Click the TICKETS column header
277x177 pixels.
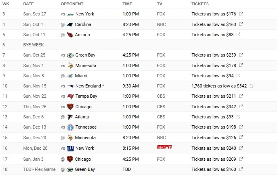(x=200, y=4)
